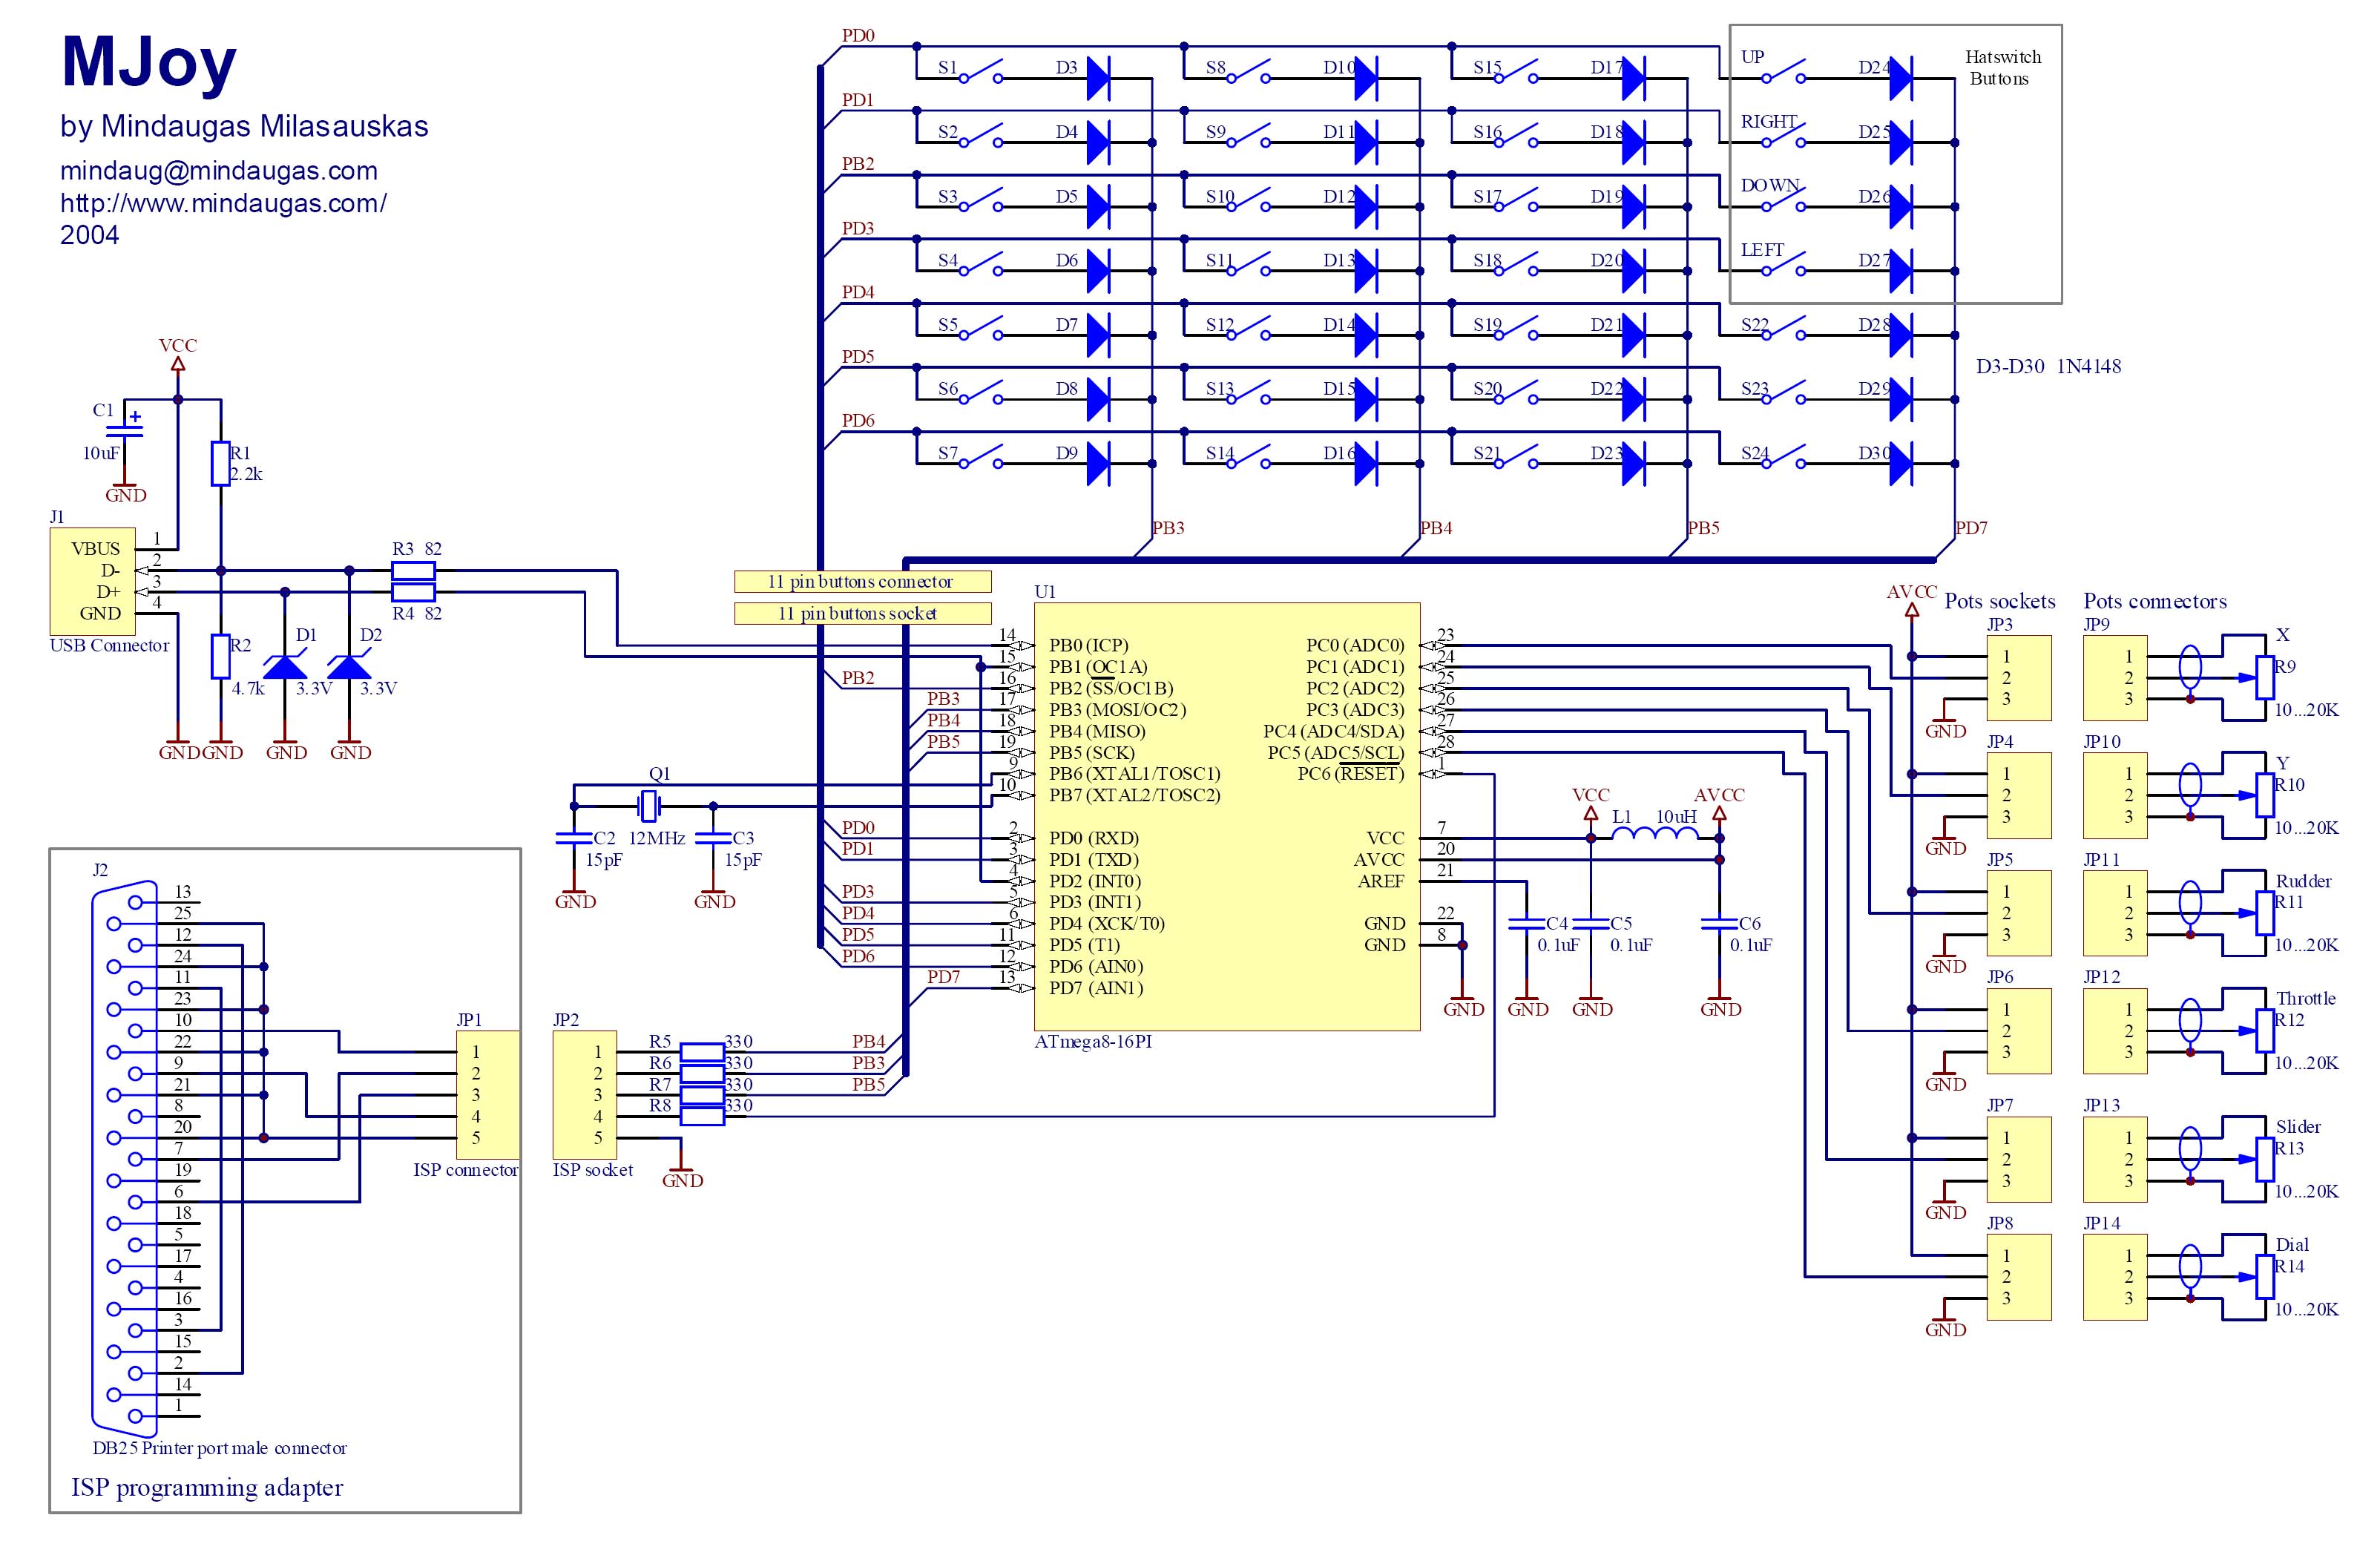Click the ATmega8-16PI microcontroller chip U1
Screen dimensions: 2380x1561
tap(1226, 815)
